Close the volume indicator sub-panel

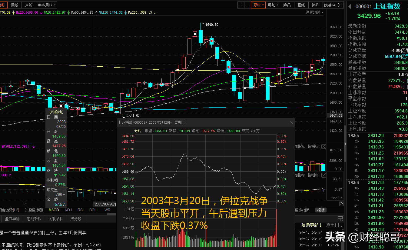tap(323, 147)
